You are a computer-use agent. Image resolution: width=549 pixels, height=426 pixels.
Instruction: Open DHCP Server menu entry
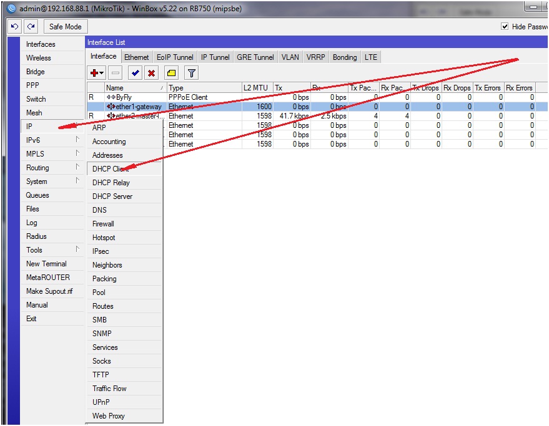124,196
